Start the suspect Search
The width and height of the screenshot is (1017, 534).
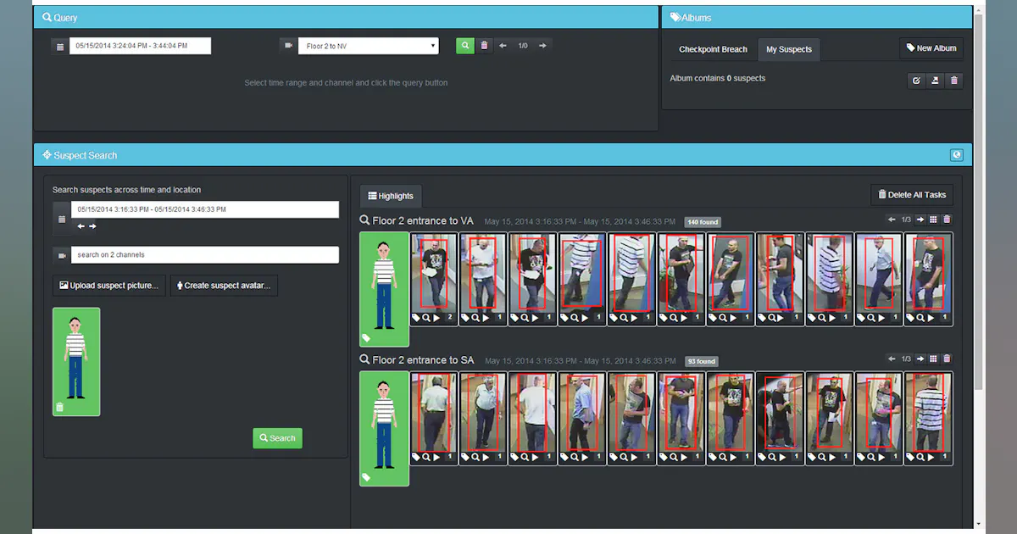(x=277, y=438)
